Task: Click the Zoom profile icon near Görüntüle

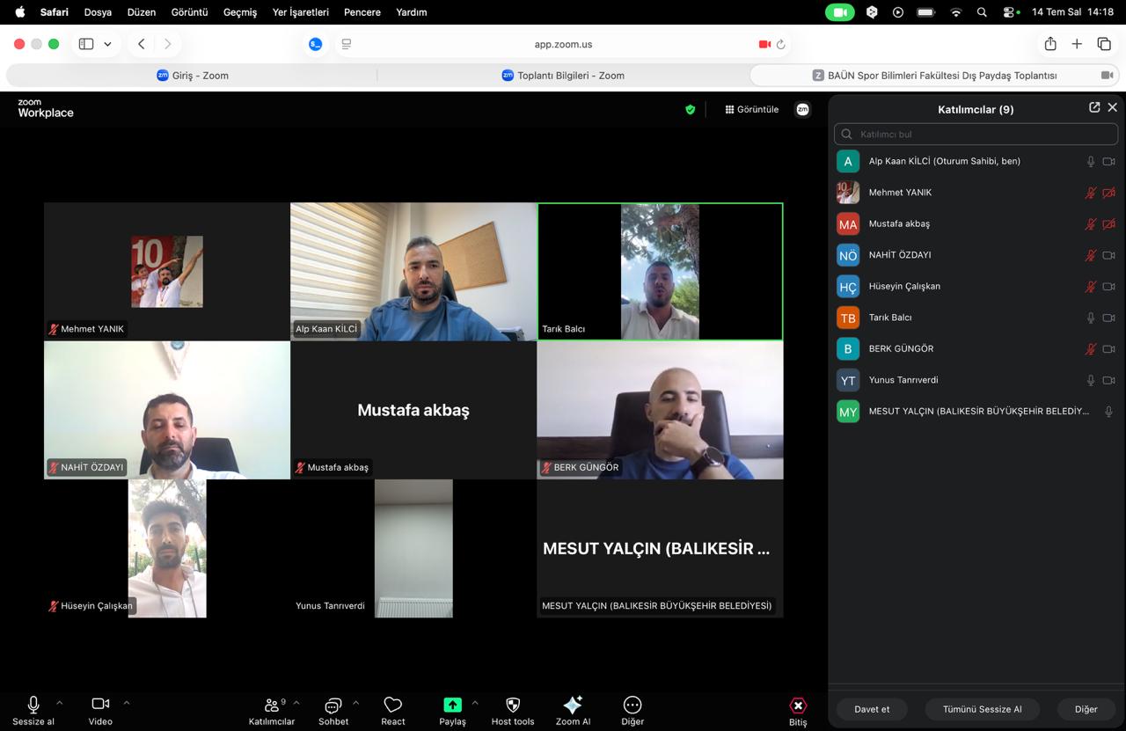Action: pyautogui.click(x=802, y=110)
